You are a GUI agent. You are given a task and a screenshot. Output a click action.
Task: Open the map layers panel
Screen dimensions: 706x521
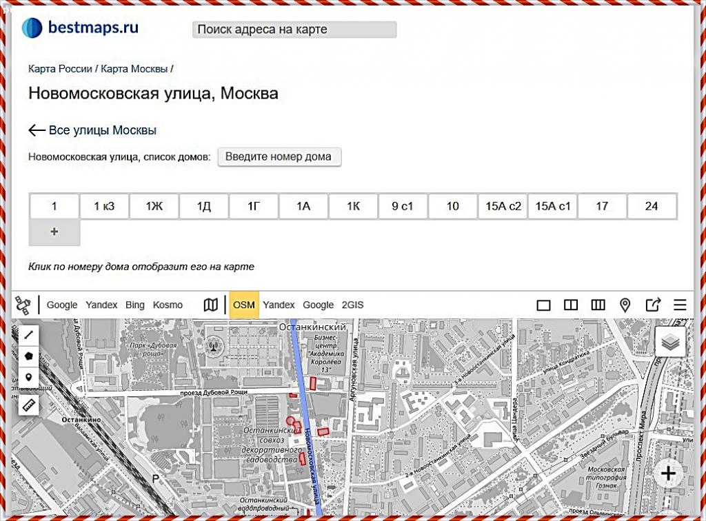[670, 342]
